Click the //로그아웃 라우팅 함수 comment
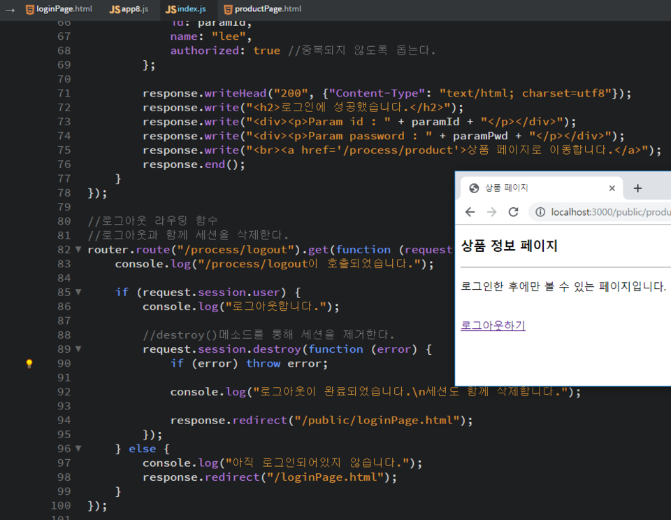This screenshot has height=520, width=671. coord(153,221)
